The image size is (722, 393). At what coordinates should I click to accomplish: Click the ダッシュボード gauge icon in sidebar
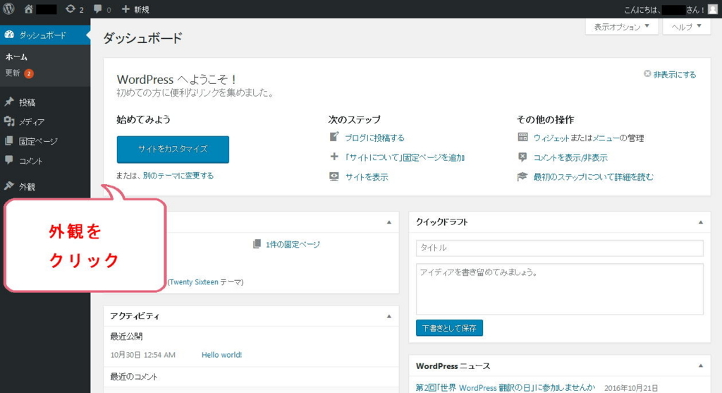9,35
